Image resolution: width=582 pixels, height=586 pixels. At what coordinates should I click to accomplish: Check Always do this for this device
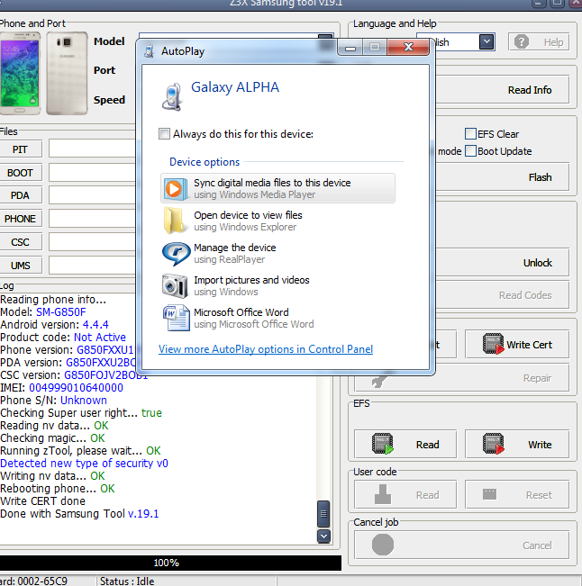point(164,133)
